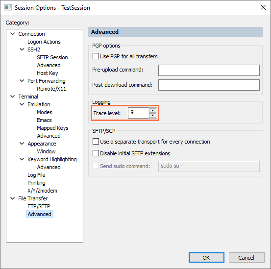Click the Post-download command field

pyautogui.click(x=209, y=85)
